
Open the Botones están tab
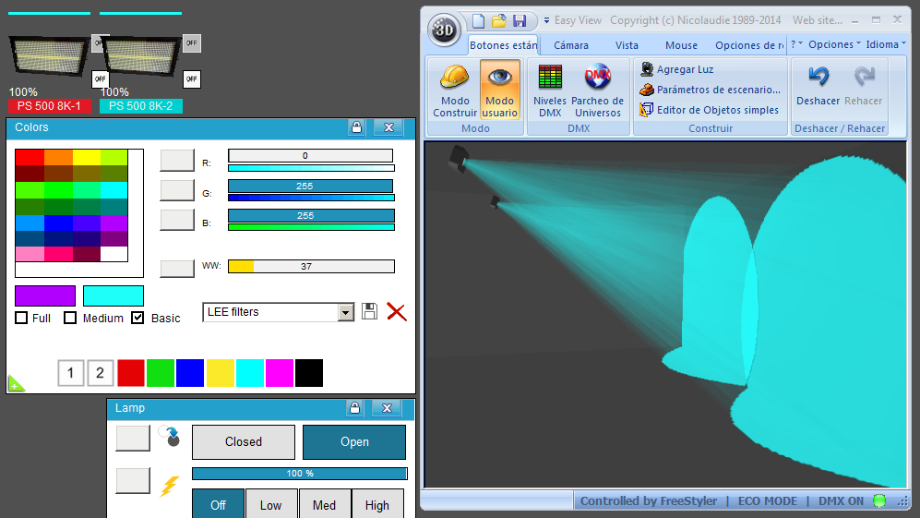point(504,45)
